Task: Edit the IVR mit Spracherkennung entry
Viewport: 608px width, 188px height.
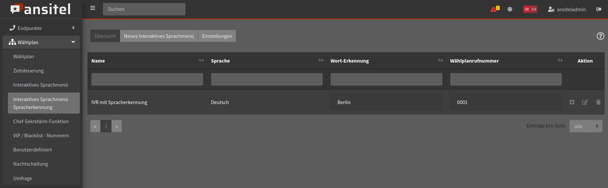Action: 585,102
